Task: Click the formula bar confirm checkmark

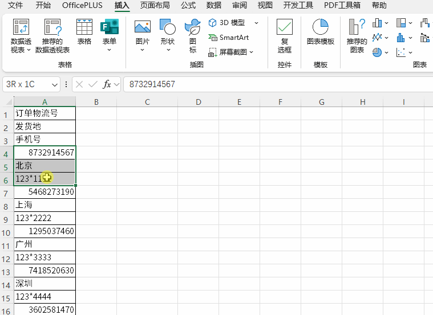Action: (x=92, y=84)
